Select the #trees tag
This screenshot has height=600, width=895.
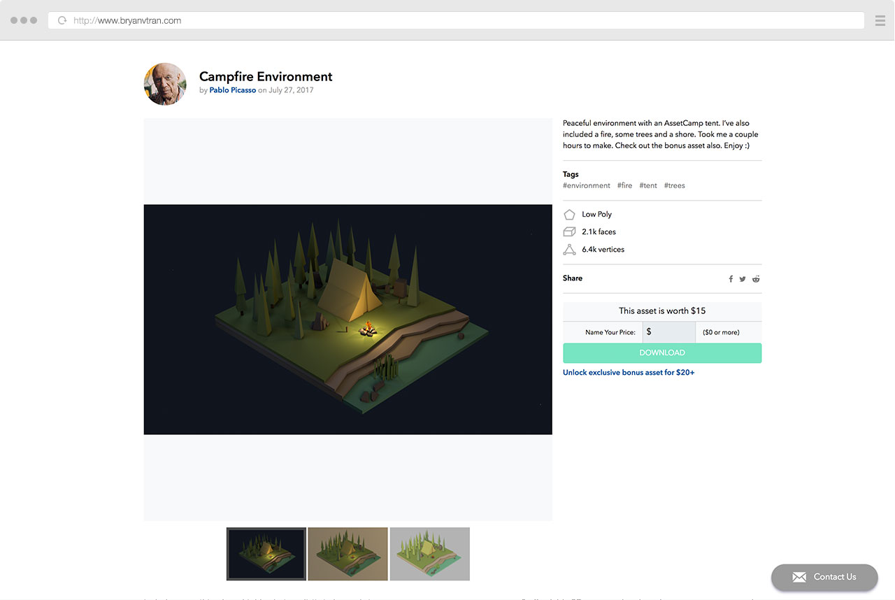pyautogui.click(x=675, y=185)
